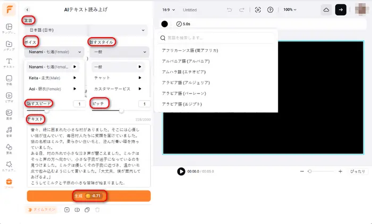Click the clock duration 5.0s icon
Viewport: 372px width, 224px height.
(x=179, y=24)
